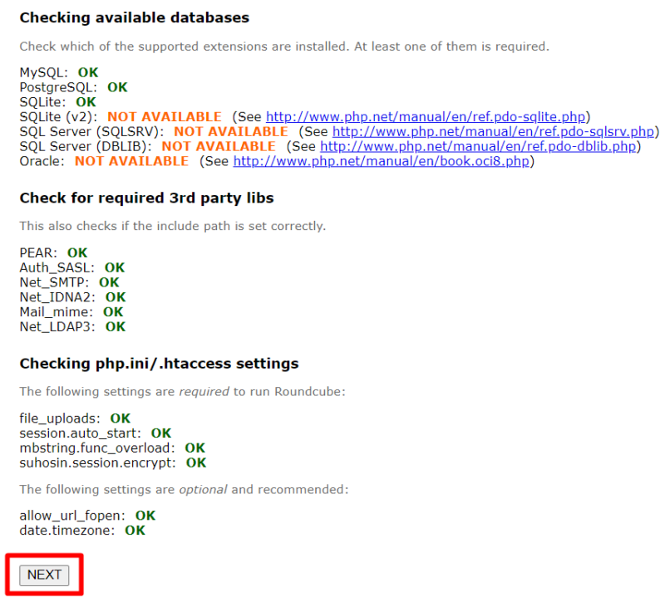Click the 'supported extensions are installed' description text
This screenshot has height=597, width=665.
pyautogui.click(x=284, y=46)
